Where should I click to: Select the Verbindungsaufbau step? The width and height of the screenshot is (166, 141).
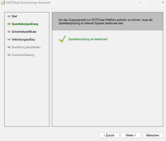click(x=23, y=40)
